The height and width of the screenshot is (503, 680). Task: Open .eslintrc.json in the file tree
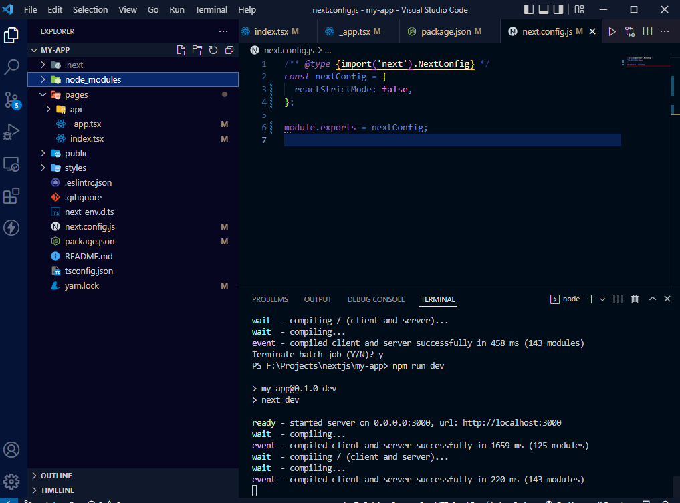(133, 182)
